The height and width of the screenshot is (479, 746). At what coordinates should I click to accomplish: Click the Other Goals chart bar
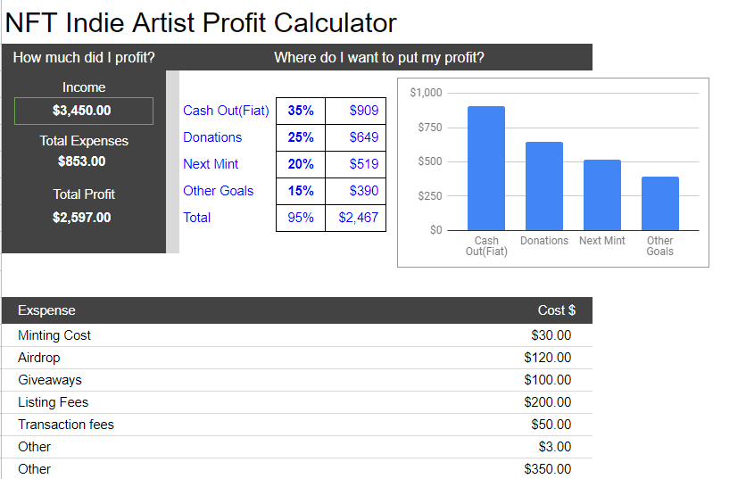659,203
